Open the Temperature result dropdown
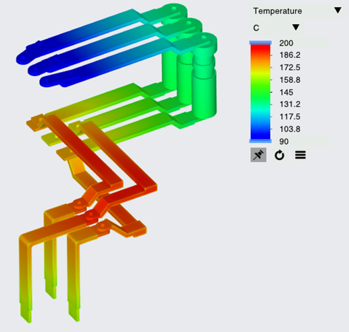Viewport: 349px width, 332px height. point(298,11)
